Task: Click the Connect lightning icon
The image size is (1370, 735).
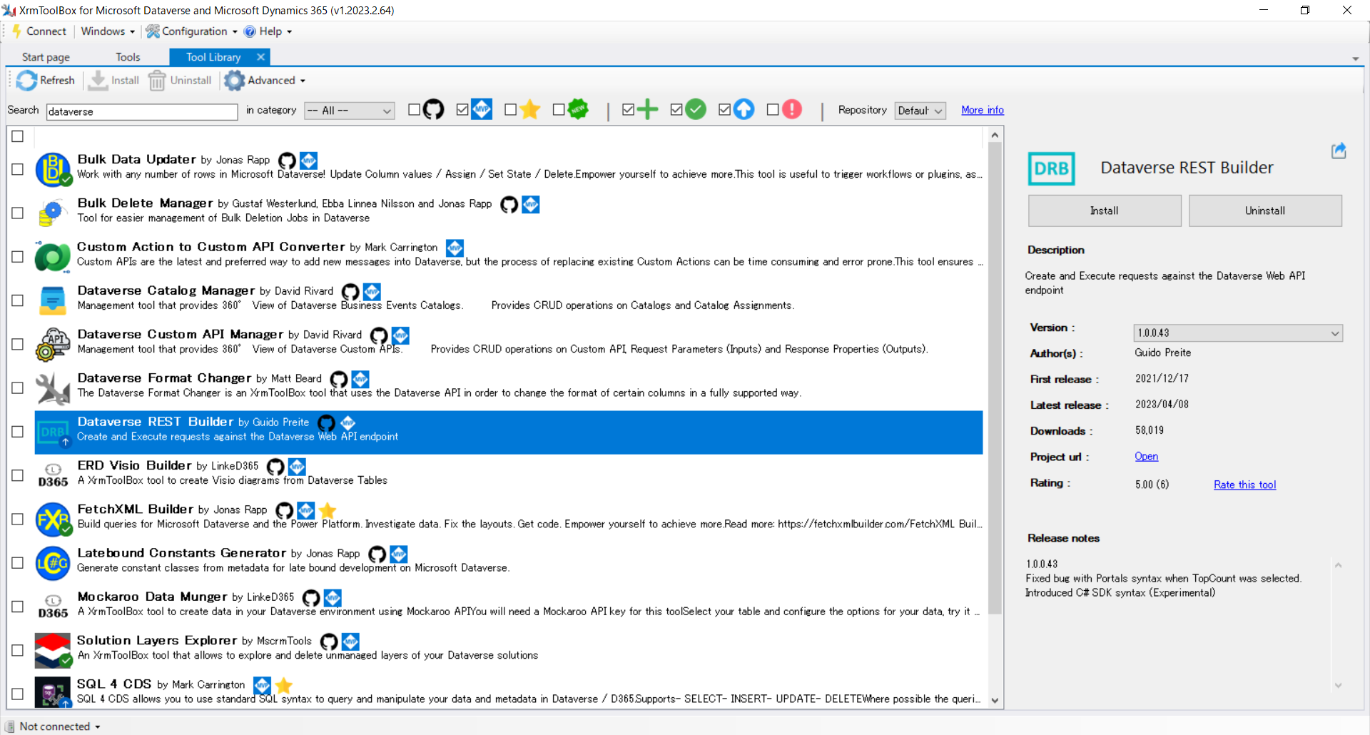Action: [x=16, y=31]
